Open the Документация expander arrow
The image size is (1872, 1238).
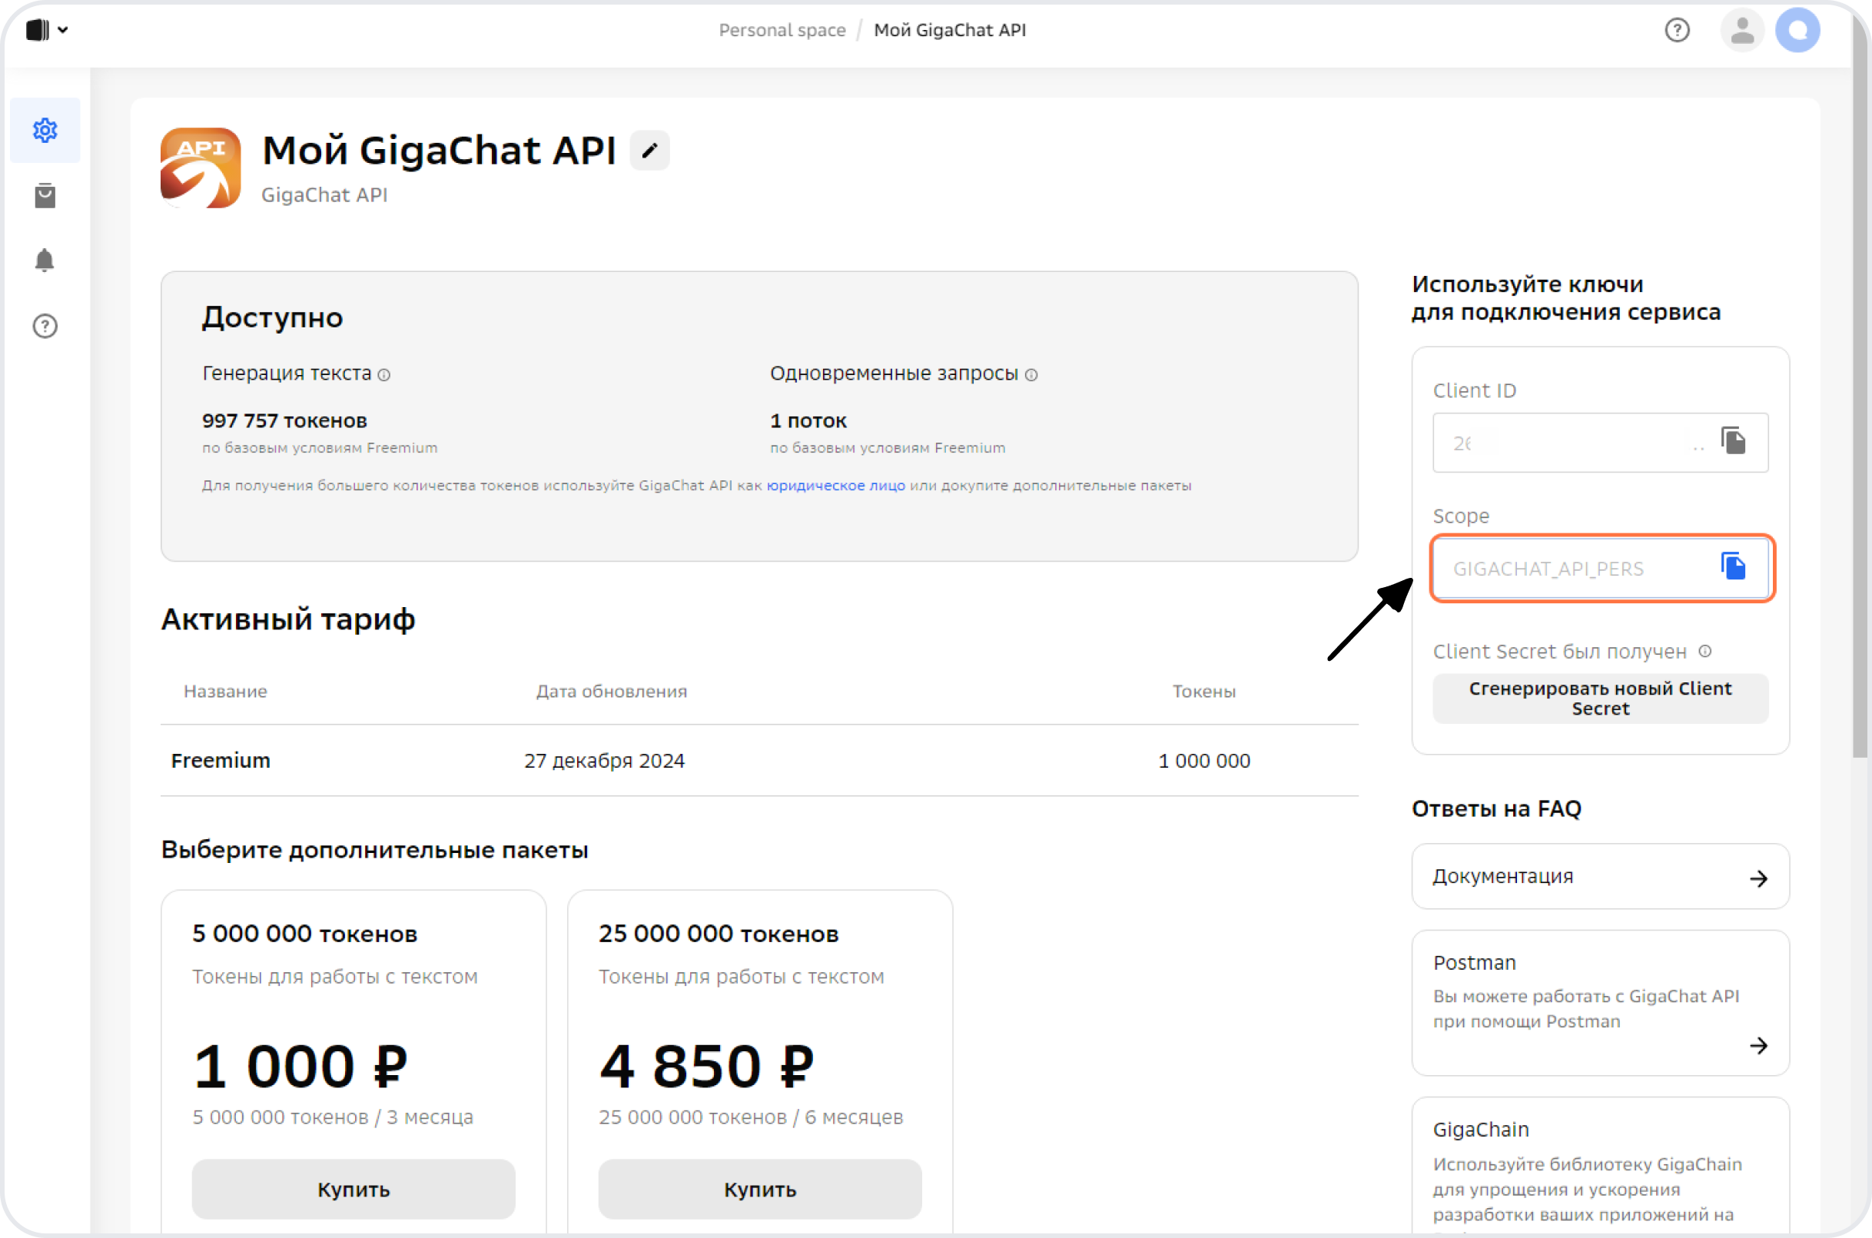(x=1759, y=878)
